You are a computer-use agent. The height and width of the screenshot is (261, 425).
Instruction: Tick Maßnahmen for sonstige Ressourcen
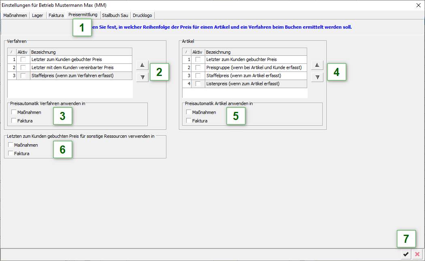[x=11, y=145]
